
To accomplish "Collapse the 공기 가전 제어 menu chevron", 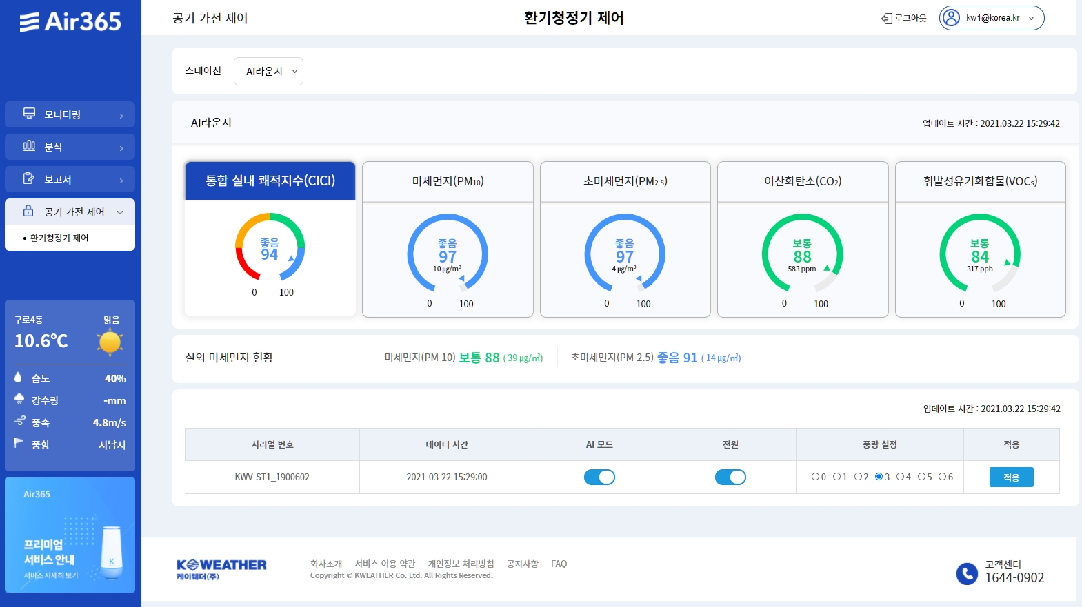I will [120, 212].
